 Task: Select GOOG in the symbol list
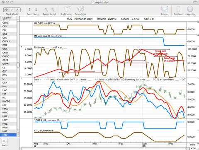coord(8,56)
